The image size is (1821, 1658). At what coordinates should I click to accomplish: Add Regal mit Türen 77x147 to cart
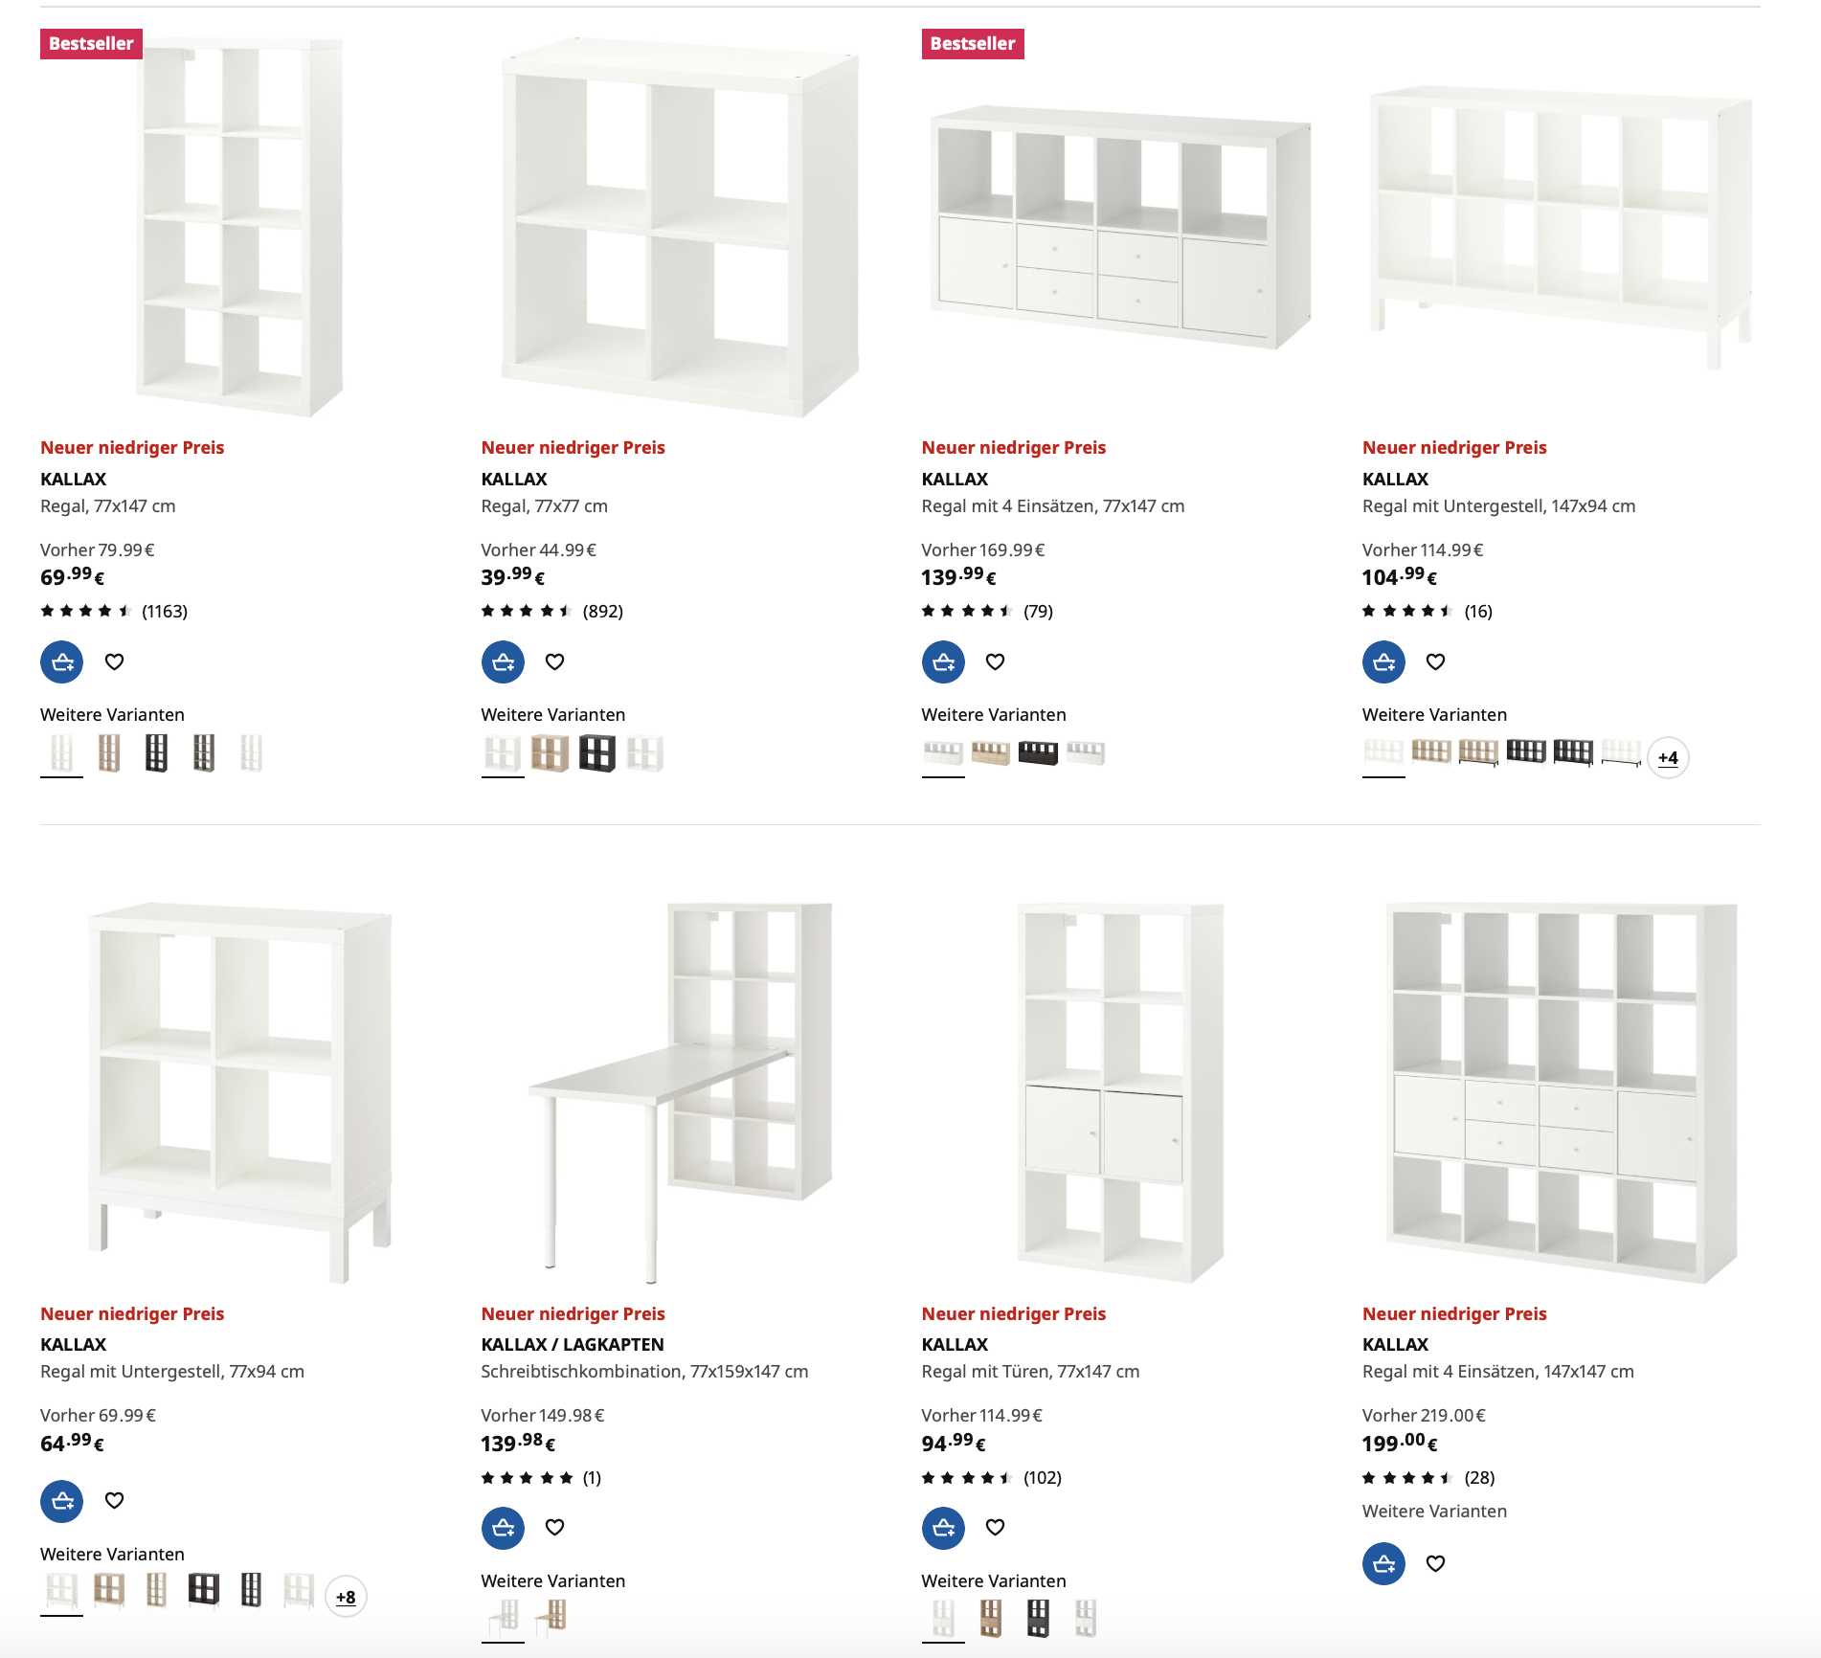[943, 1527]
